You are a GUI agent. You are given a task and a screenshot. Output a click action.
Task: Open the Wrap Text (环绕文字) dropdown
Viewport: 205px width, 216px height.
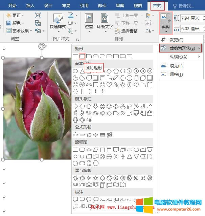click(x=105, y=23)
